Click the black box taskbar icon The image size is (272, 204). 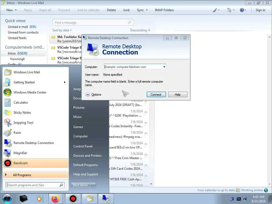[23, 199]
